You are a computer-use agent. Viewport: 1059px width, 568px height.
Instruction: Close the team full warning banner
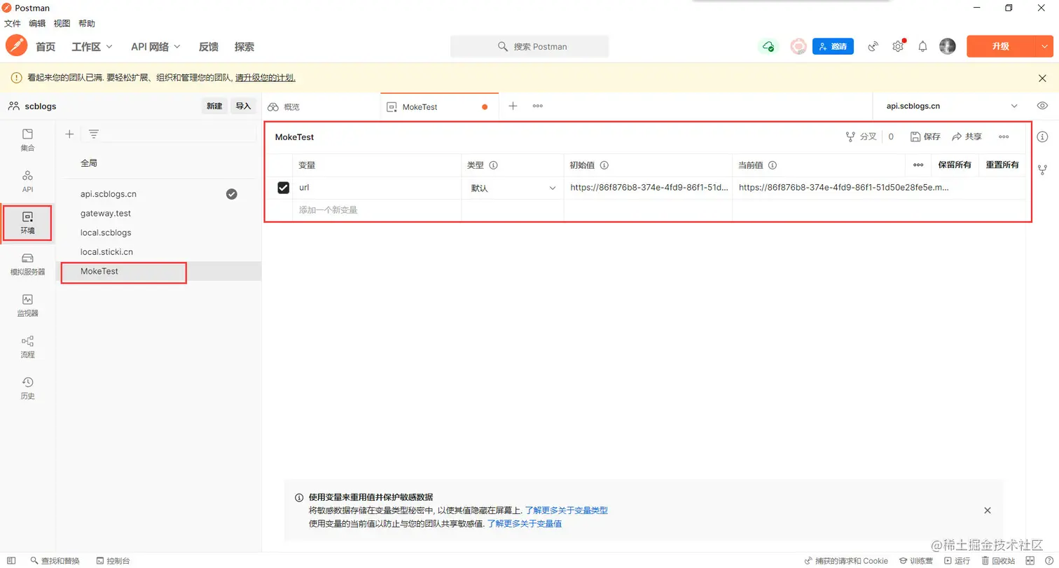[1042, 78]
